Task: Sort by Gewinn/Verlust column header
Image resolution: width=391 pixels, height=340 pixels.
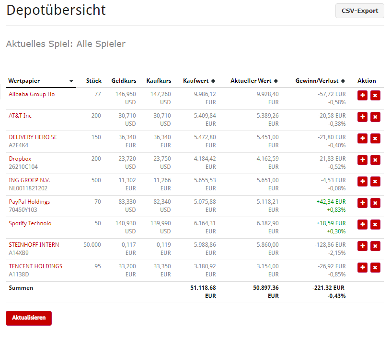Action: [320, 81]
